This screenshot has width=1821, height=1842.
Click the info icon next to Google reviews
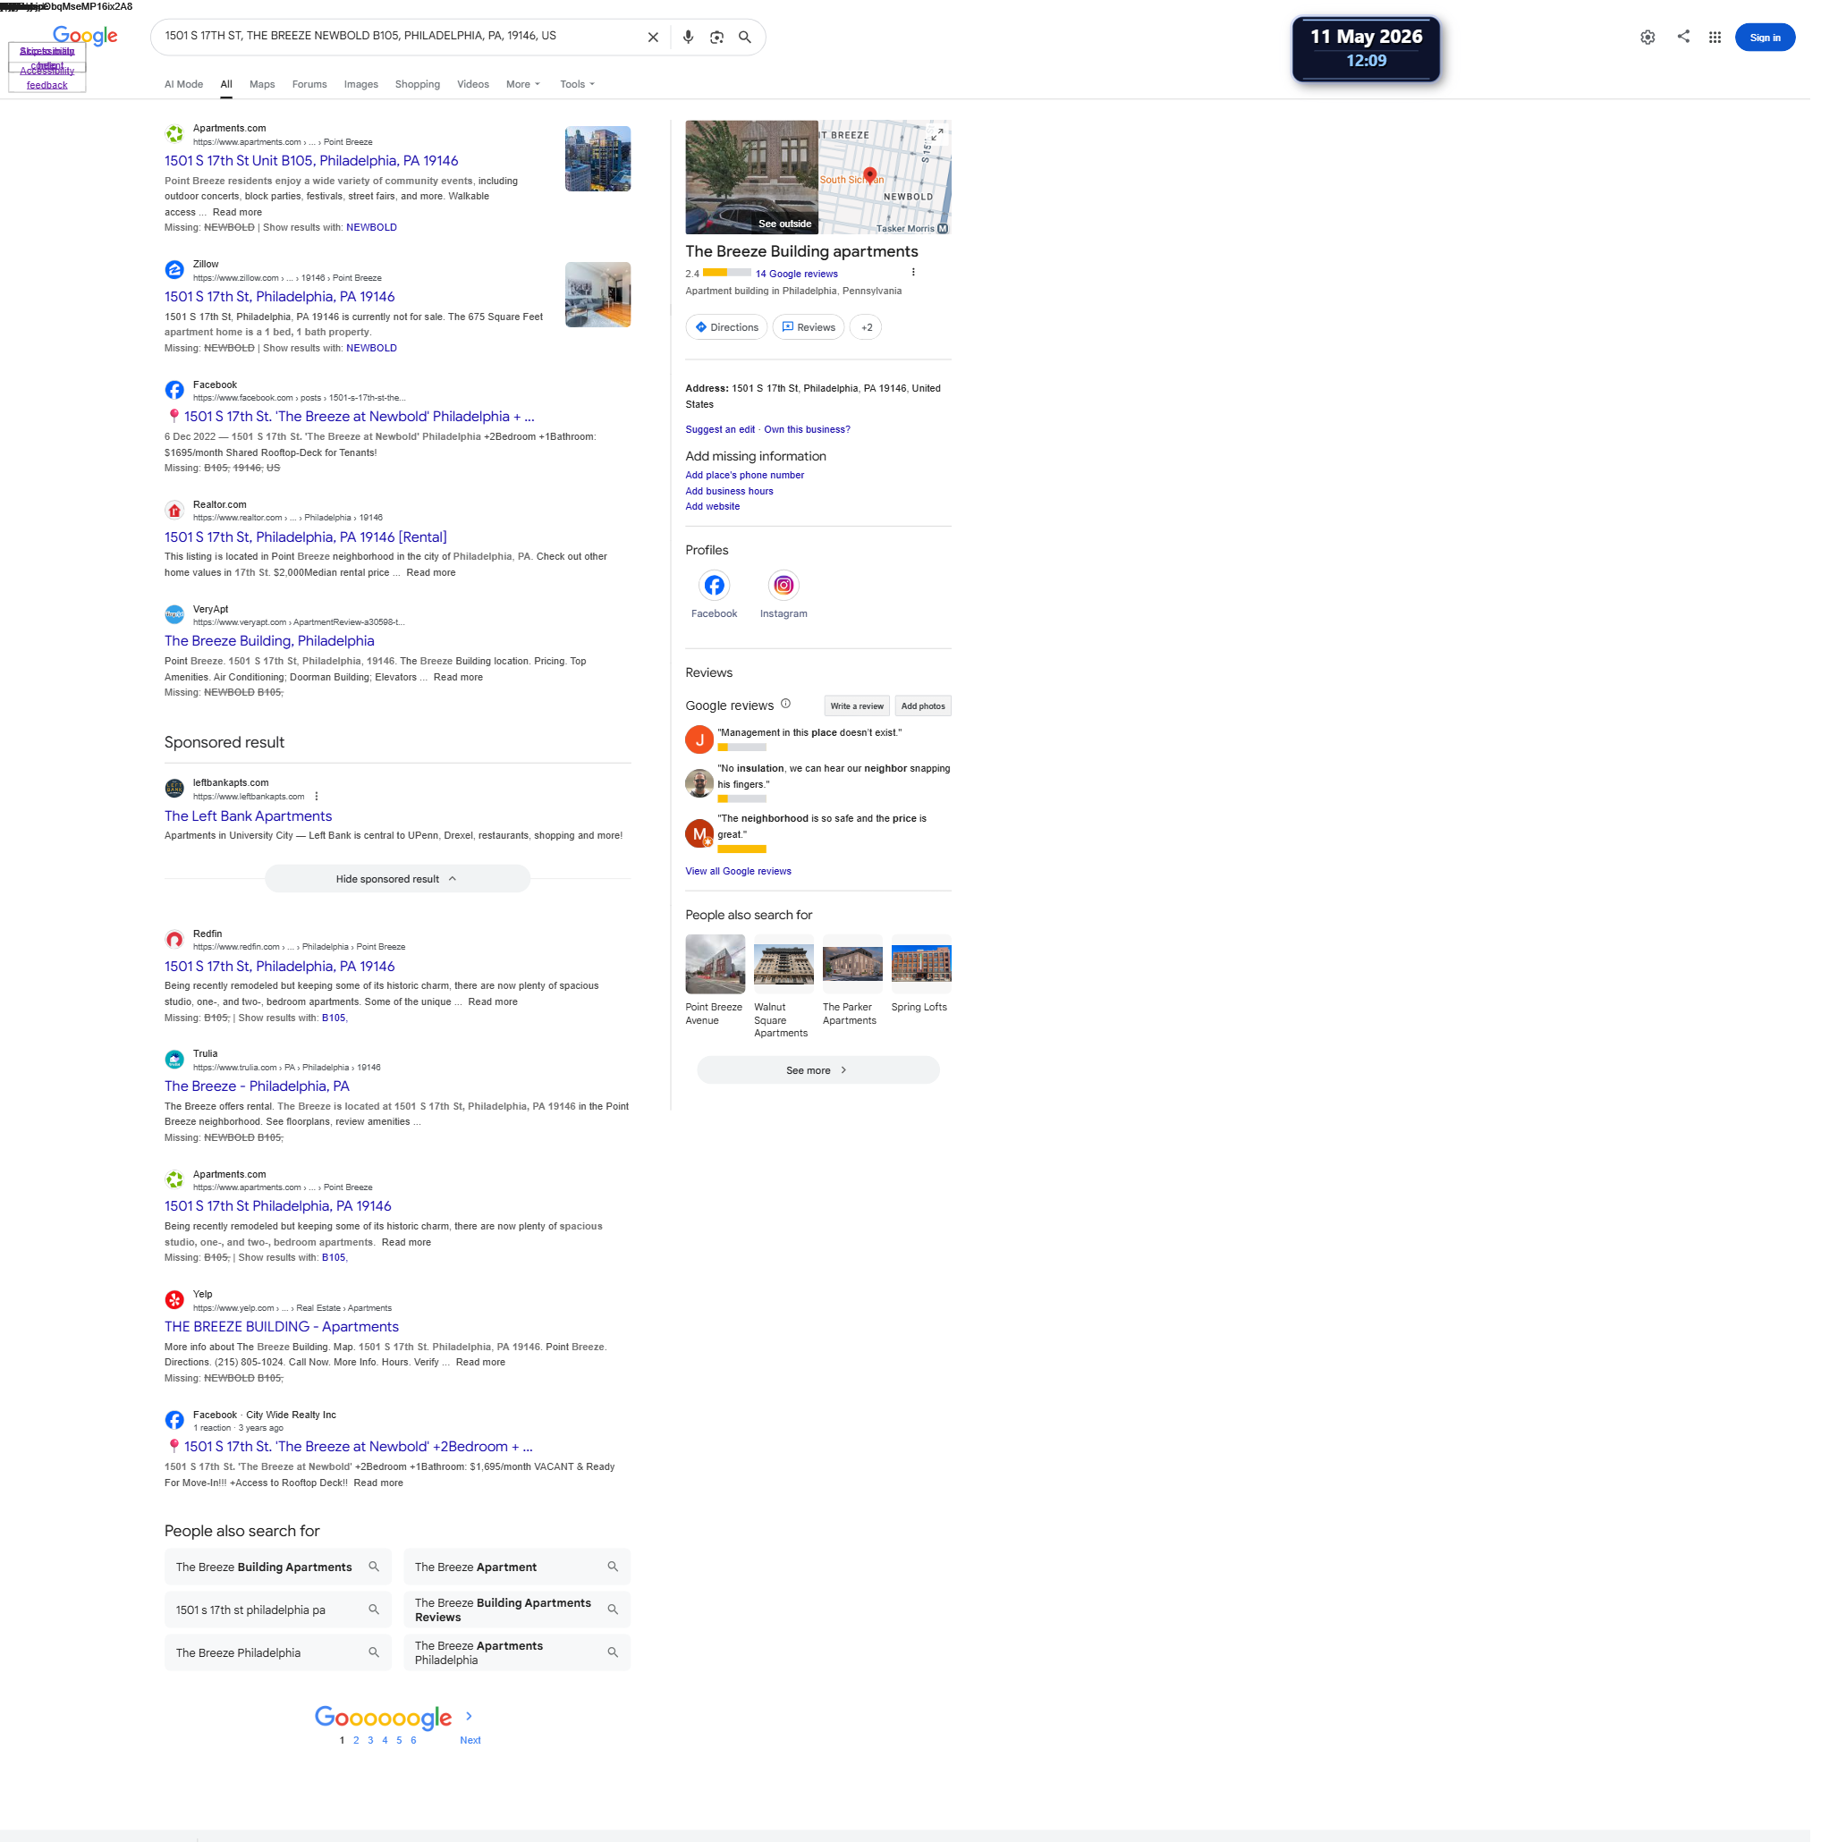[x=786, y=704]
